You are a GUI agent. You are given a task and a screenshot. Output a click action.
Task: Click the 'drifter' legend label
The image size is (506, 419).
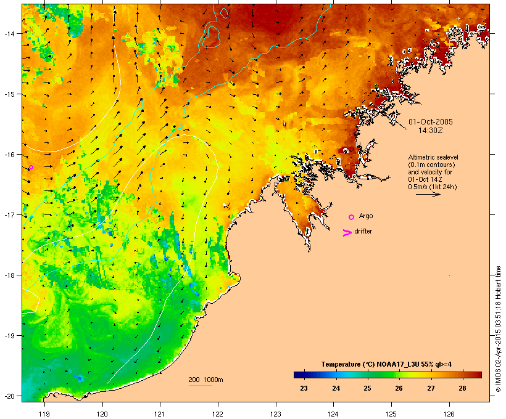[x=363, y=231]
